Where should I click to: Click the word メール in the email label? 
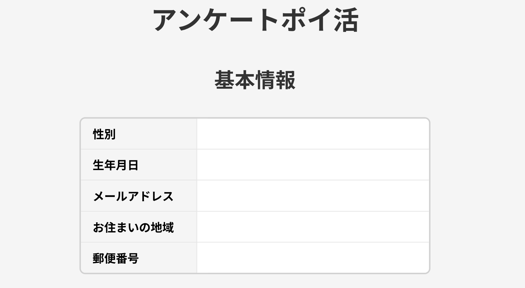(x=110, y=196)
